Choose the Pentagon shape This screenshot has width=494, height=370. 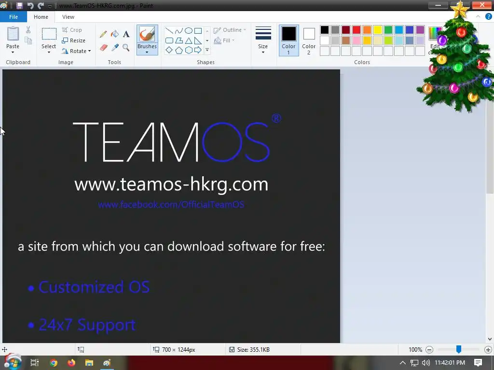(178, 50)
